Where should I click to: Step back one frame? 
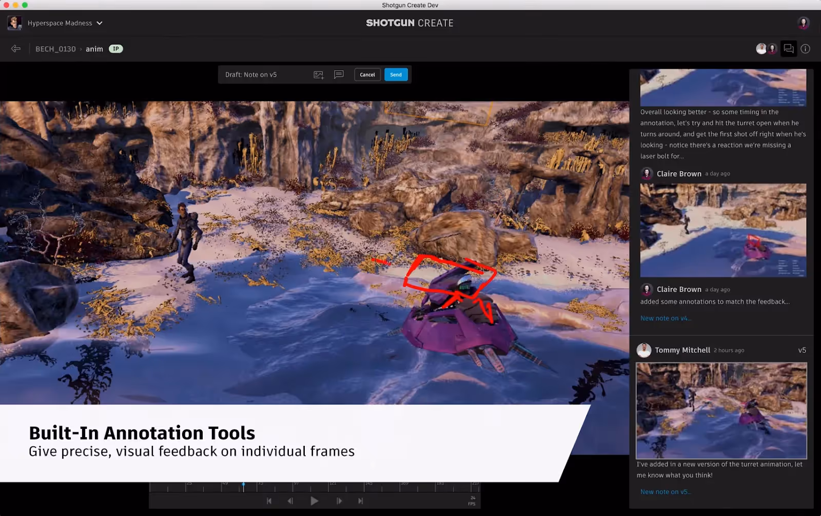290,501
